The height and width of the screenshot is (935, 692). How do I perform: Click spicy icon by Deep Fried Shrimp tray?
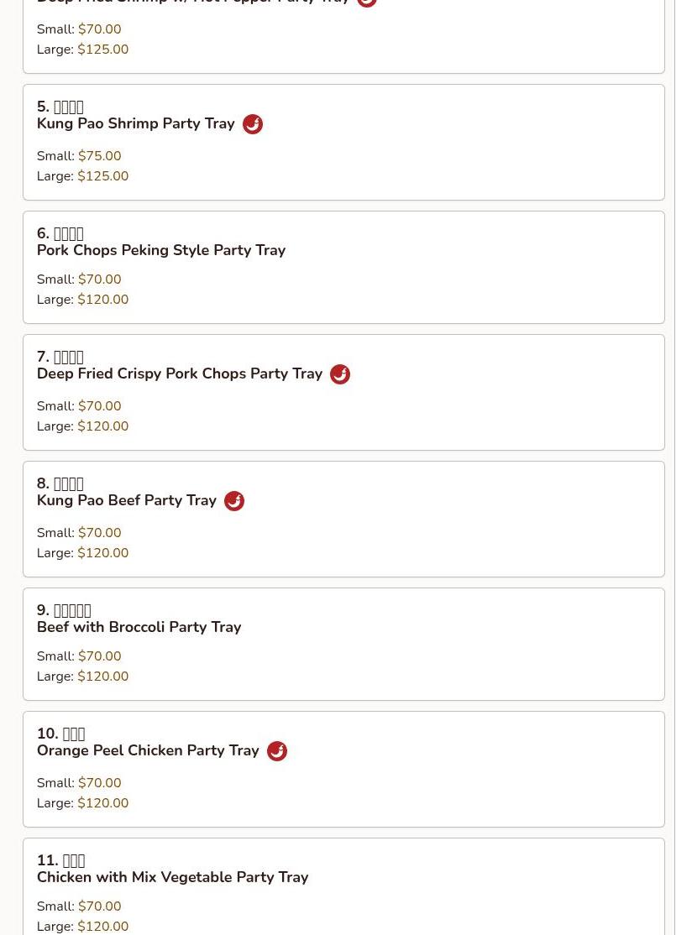coord(366,3)
